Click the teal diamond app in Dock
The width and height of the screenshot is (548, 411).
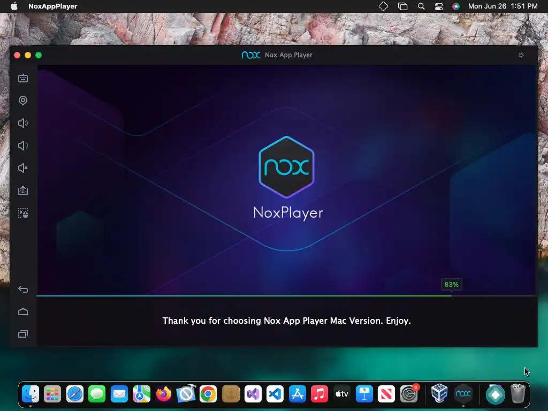click(495, 394)
